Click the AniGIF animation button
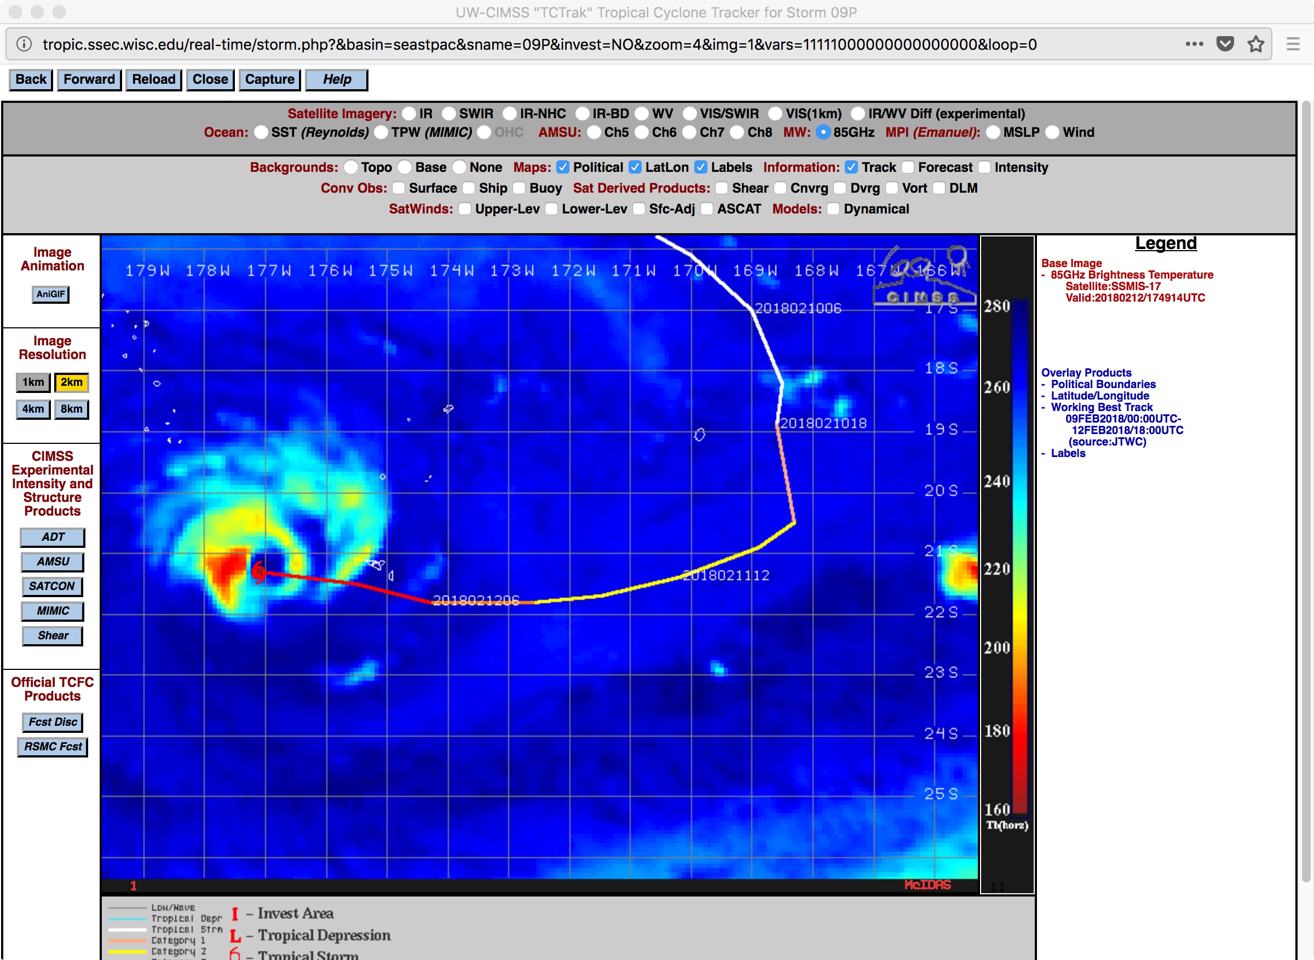This screenshot has width=1314, height=960. pyautogui.click(x=50, y=294)
